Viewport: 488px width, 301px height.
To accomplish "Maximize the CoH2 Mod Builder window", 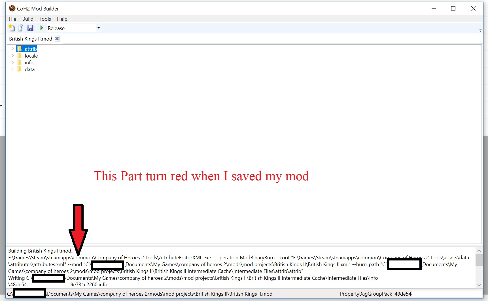I will click(x=453, y=9).
